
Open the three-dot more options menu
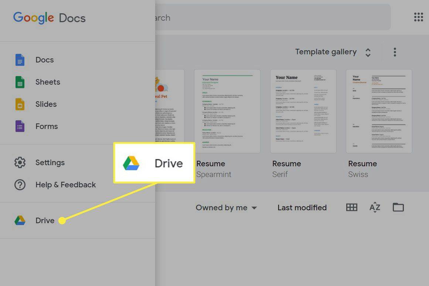pyautogui.click(x=395, y=52)
